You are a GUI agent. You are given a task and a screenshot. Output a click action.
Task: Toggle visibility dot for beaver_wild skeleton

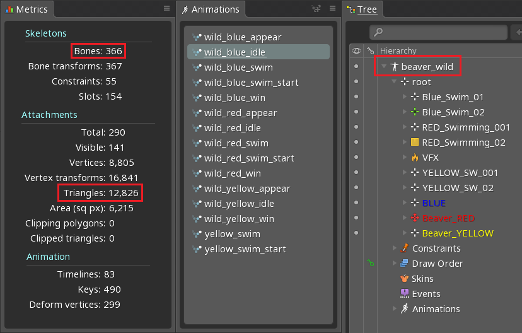(356, 67)
